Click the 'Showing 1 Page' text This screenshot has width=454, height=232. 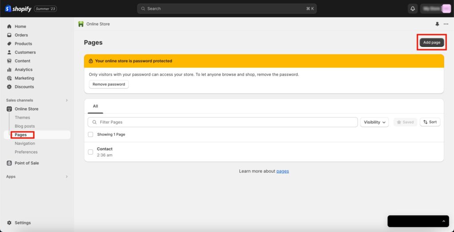111,134
